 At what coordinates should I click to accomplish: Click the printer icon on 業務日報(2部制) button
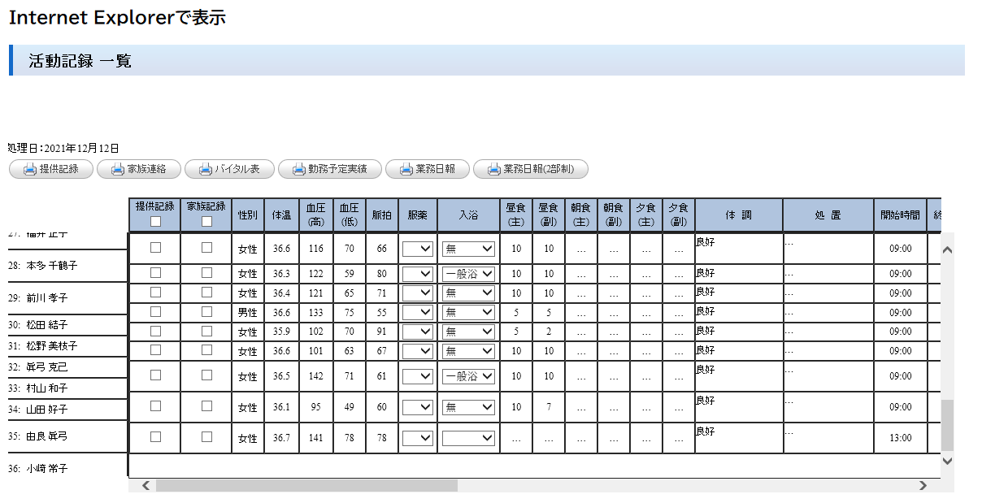[493, 169]
